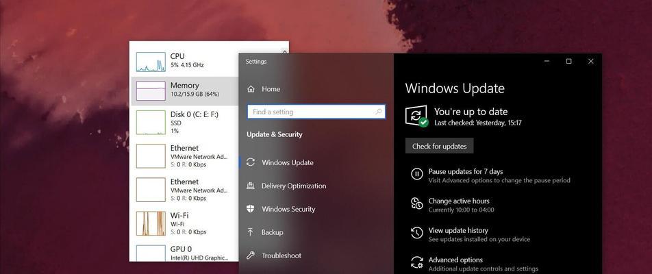
Task: Focus the Find a setting search box
Action: 316,112
